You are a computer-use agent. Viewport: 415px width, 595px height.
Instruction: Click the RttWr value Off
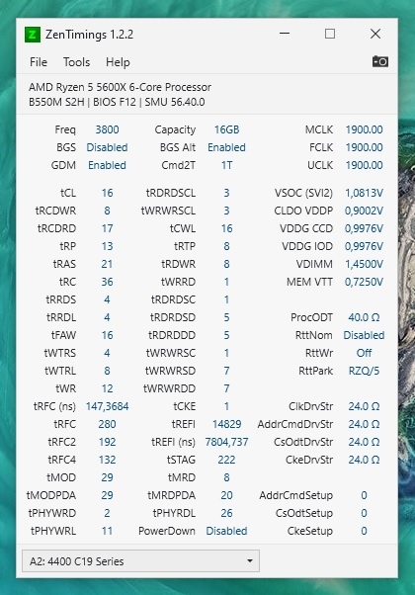coord(364,353)
